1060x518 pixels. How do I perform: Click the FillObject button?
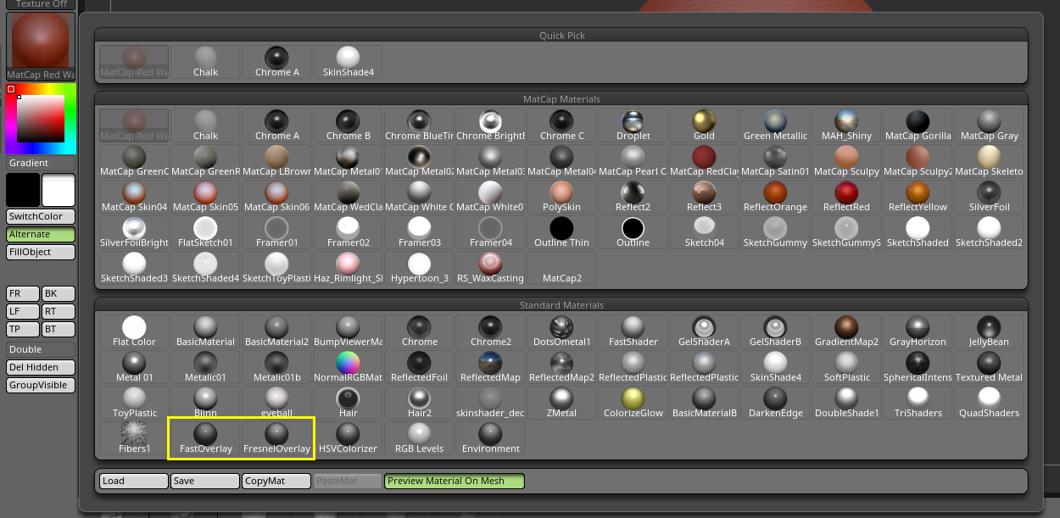(41, 252)
